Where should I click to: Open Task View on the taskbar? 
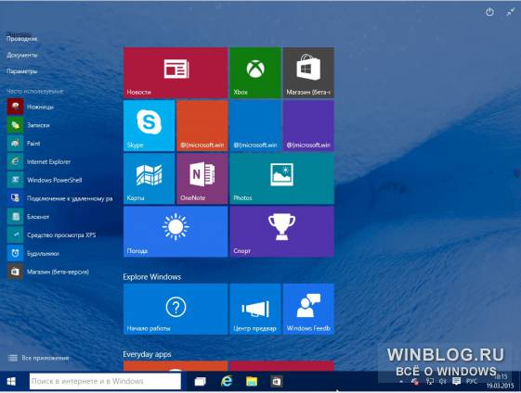pyautogui.click(x=200, y=381)
